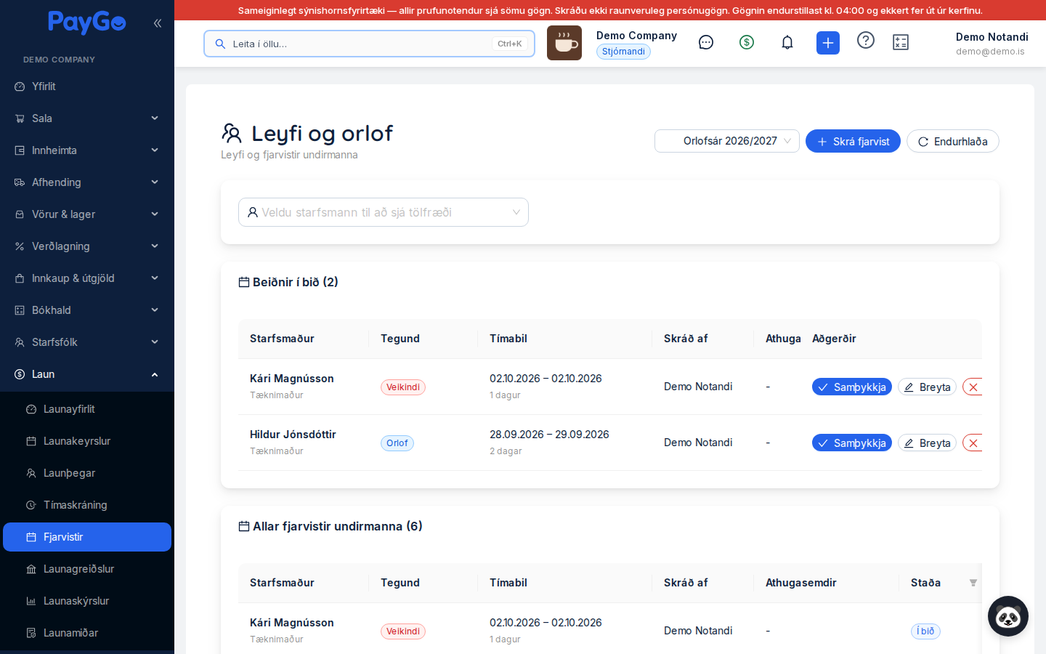The height and width of the screenshot is (654, 1046).
Task: Click the Endurhlaða button
Action: point(953,142)
